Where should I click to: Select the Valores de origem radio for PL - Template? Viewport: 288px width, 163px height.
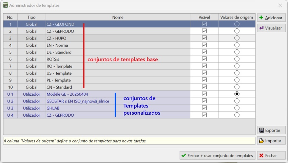point(237,80)
